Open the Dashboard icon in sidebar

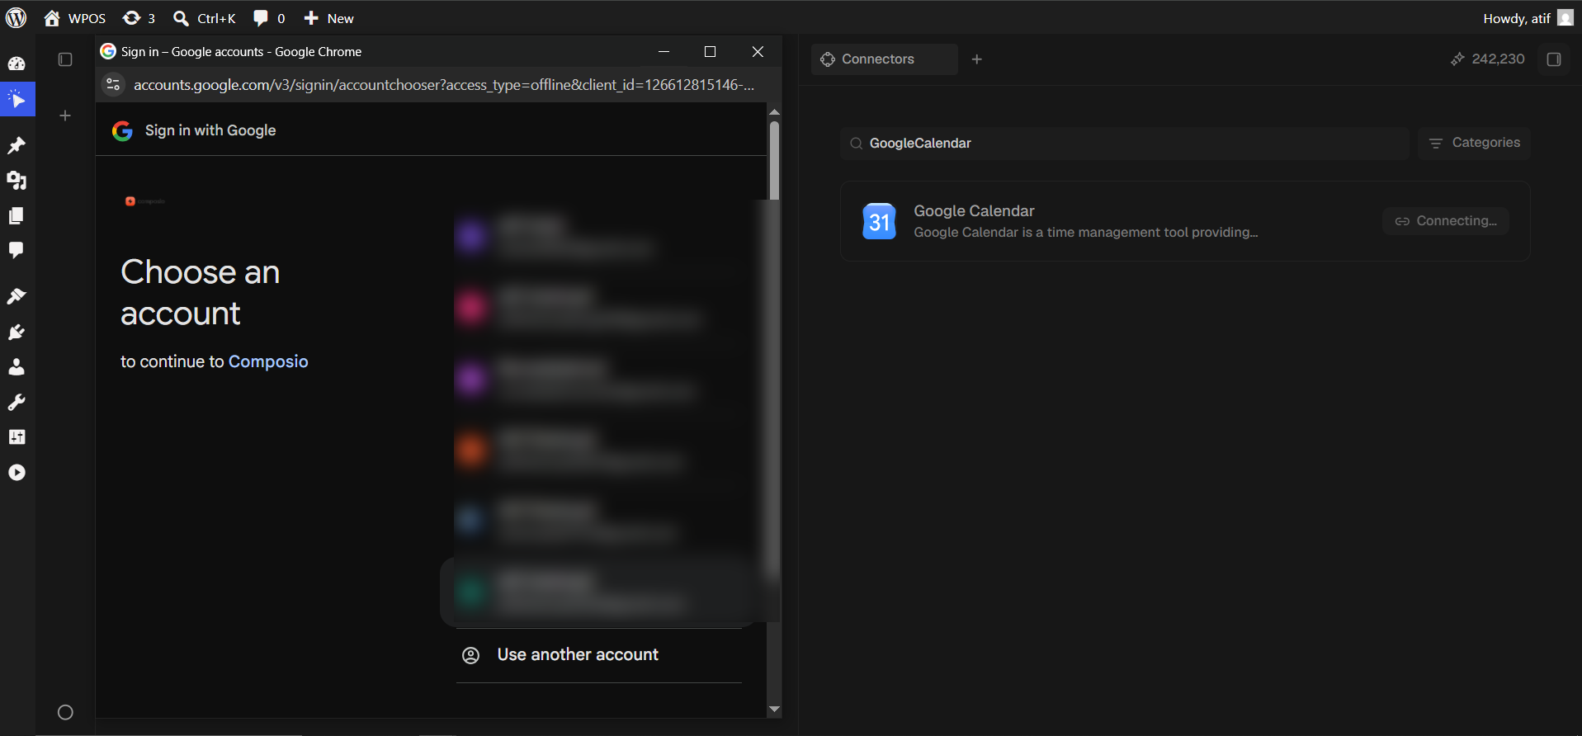coord(17,64)
